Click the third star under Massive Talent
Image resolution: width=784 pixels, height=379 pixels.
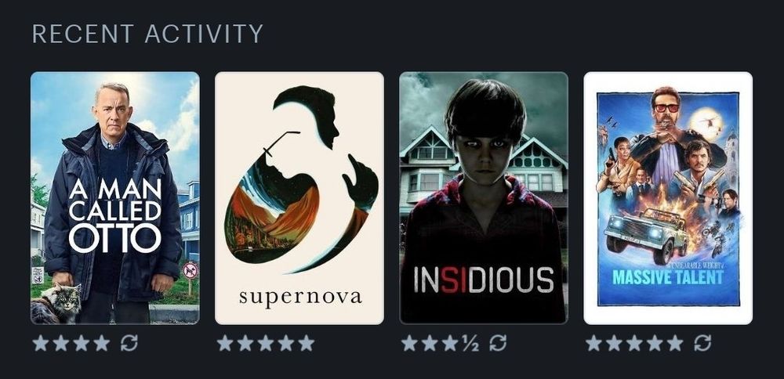pos(634,343)
